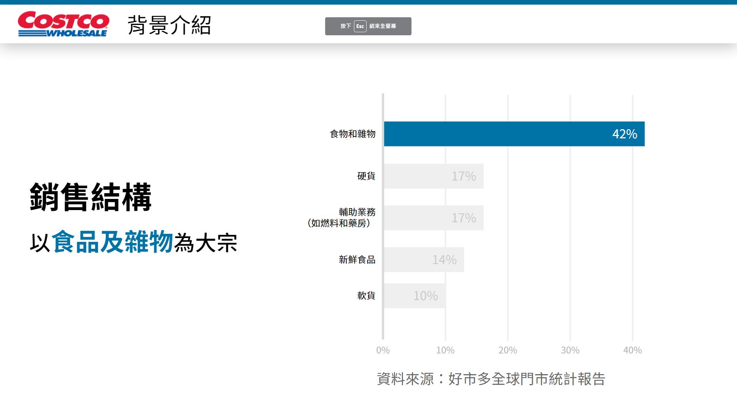The image size is (737, 414).
Task: Click the (如燃料和藥房) sub-label
Action: [x=339, y=223]
